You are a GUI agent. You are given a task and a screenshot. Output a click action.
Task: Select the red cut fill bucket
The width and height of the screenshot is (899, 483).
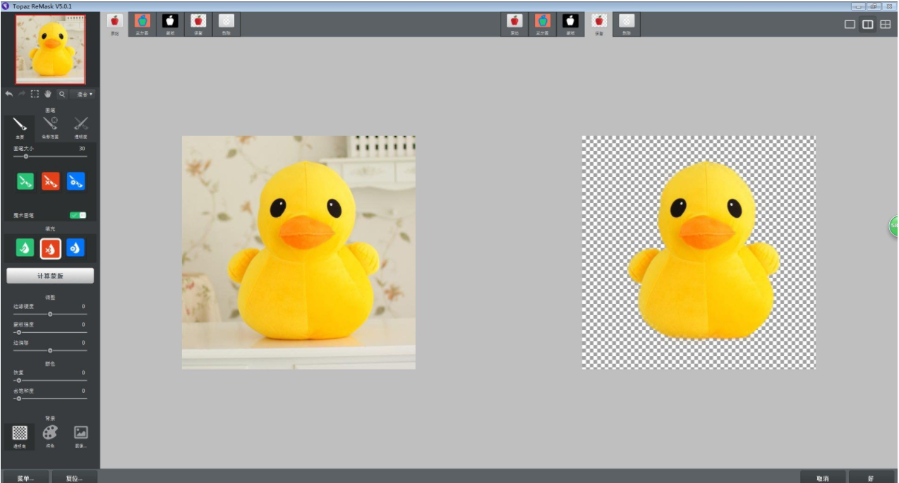coord(50,248)
